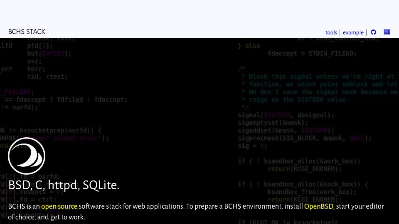Follow the open source link

tap(59, 206)
